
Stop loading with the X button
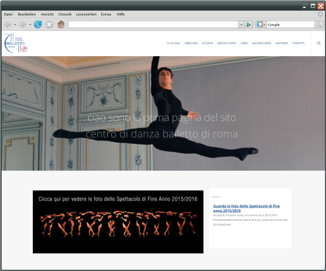(x=49, y=25)
